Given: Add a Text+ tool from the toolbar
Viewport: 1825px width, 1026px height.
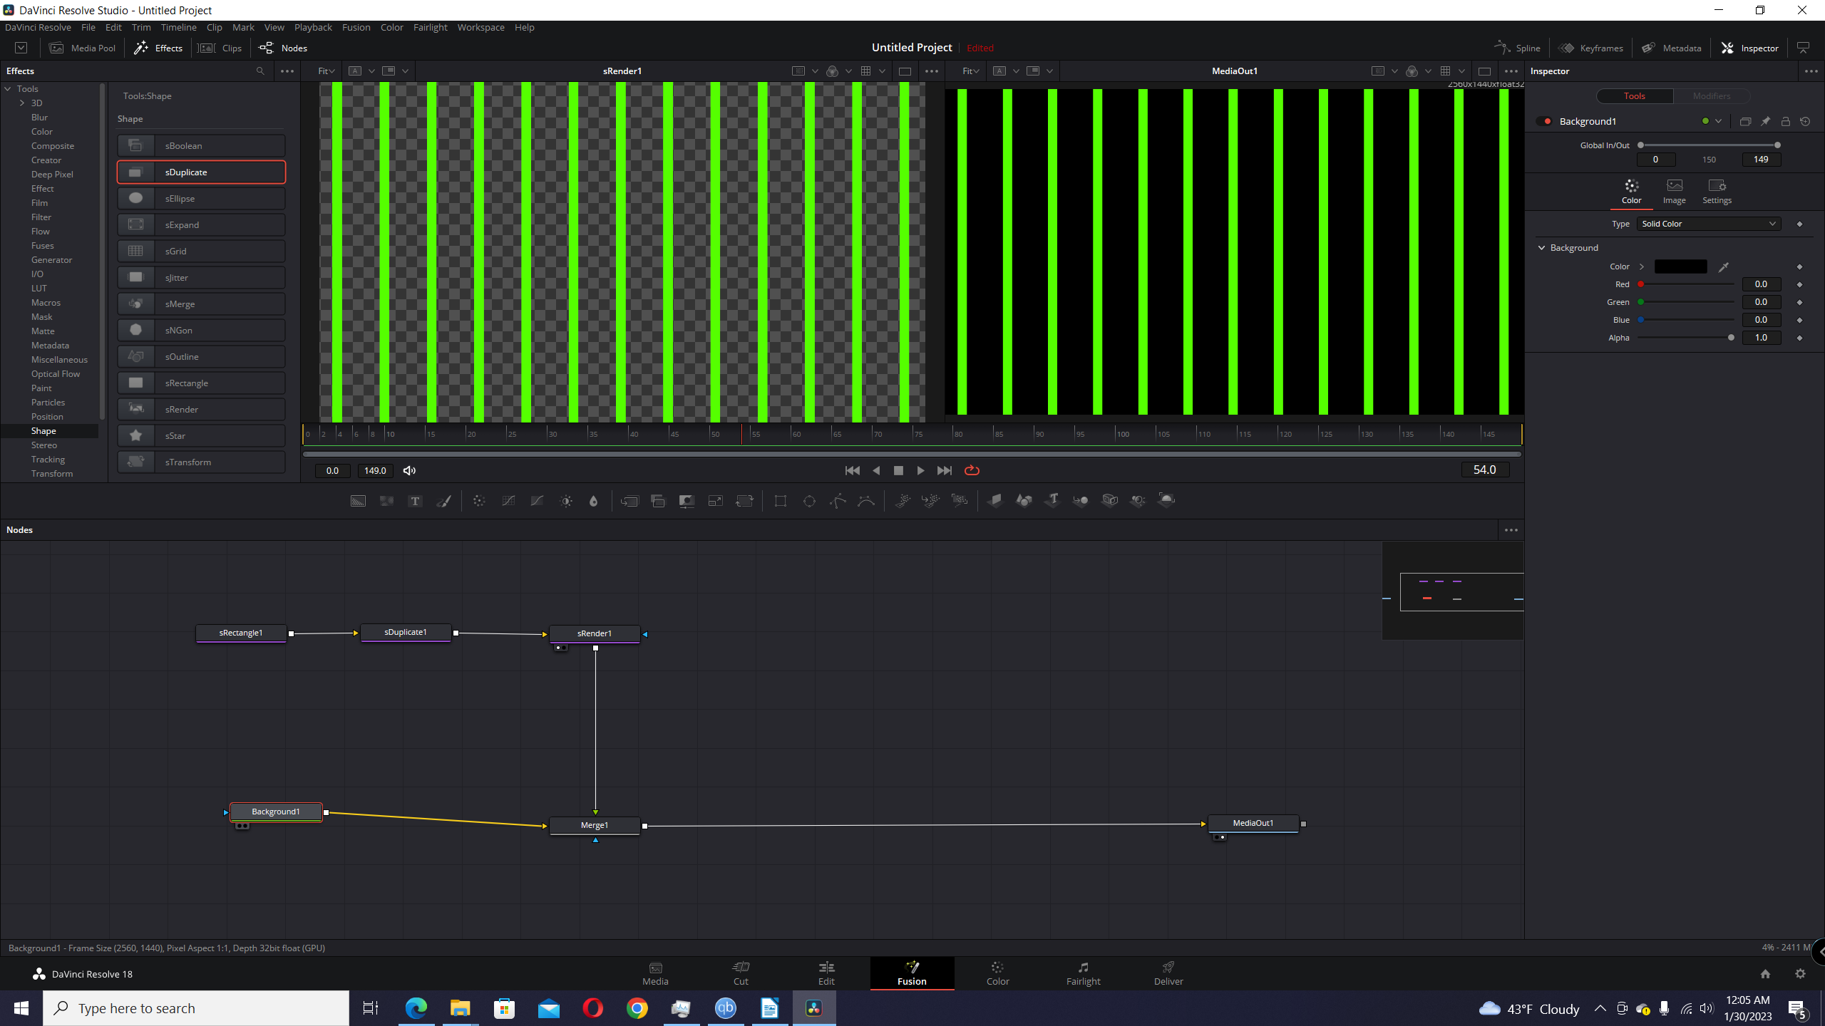Looking at the screenshot, I should coord(415,501).
